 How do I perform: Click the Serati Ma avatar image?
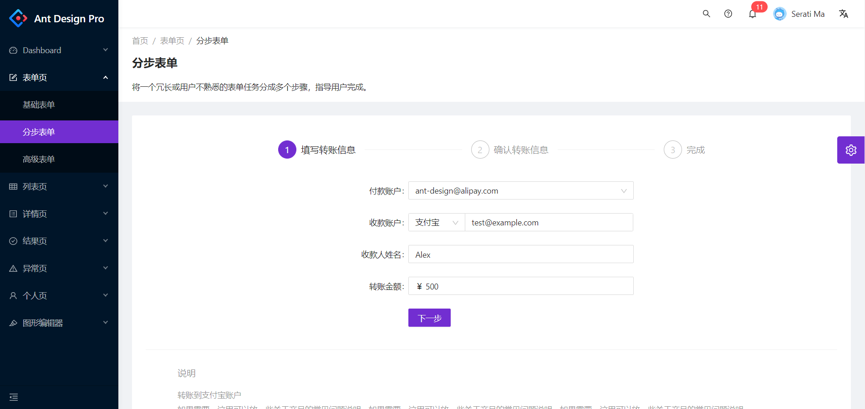(780, 14)
